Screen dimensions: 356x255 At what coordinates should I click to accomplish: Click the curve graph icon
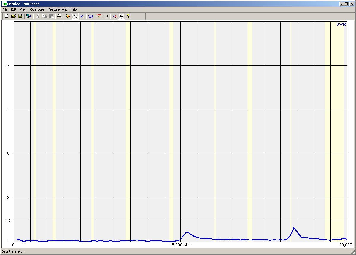82,16
